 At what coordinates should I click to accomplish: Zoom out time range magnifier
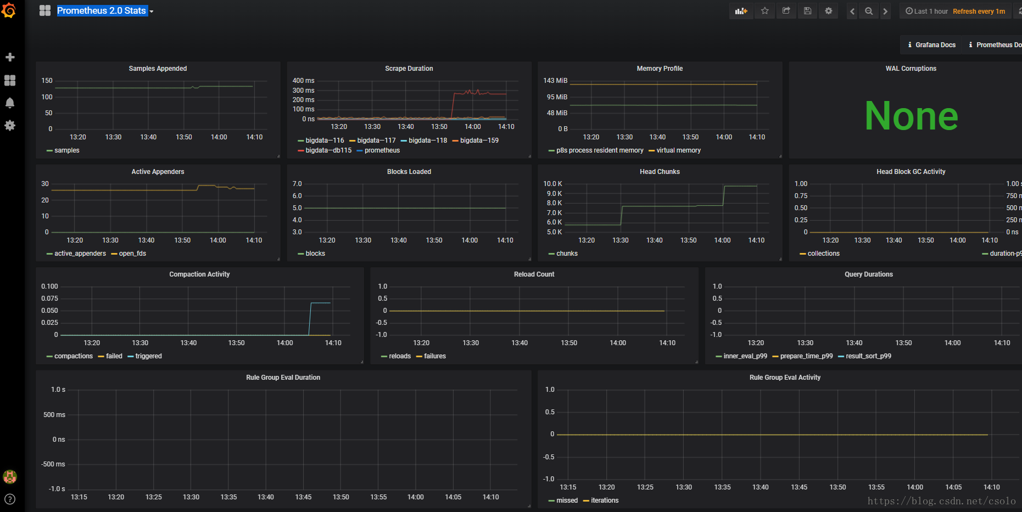click(869, 11)
